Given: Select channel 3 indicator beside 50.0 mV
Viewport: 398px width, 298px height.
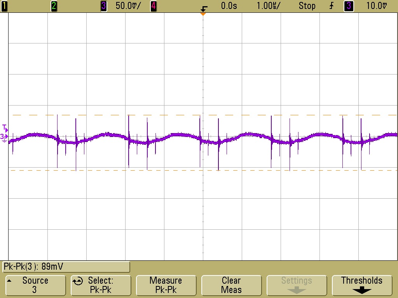Looking at the screenshot, I should coord(103,6).
